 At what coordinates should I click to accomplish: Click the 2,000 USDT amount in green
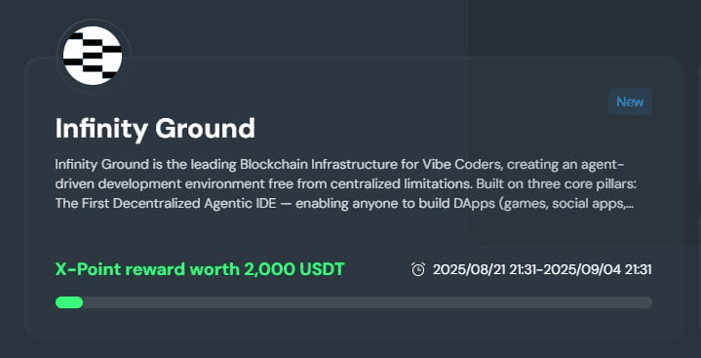pos(294,269)
